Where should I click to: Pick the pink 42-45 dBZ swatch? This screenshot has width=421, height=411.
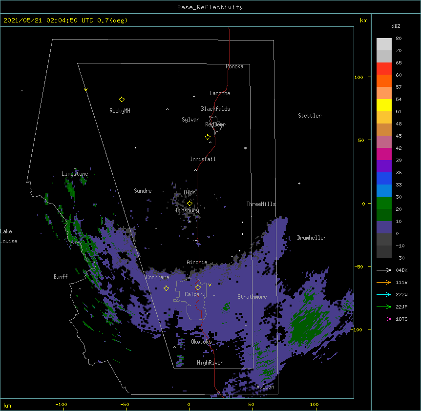pyautogui.click(x=384, y=142)
